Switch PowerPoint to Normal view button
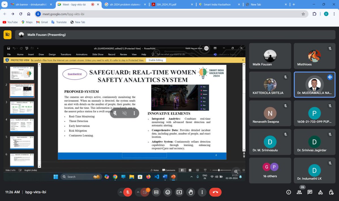 point(182,170)
